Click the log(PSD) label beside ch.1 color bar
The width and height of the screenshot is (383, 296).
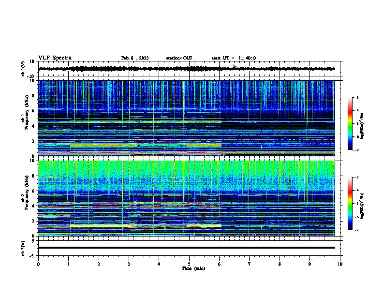(x=362, y=126)
